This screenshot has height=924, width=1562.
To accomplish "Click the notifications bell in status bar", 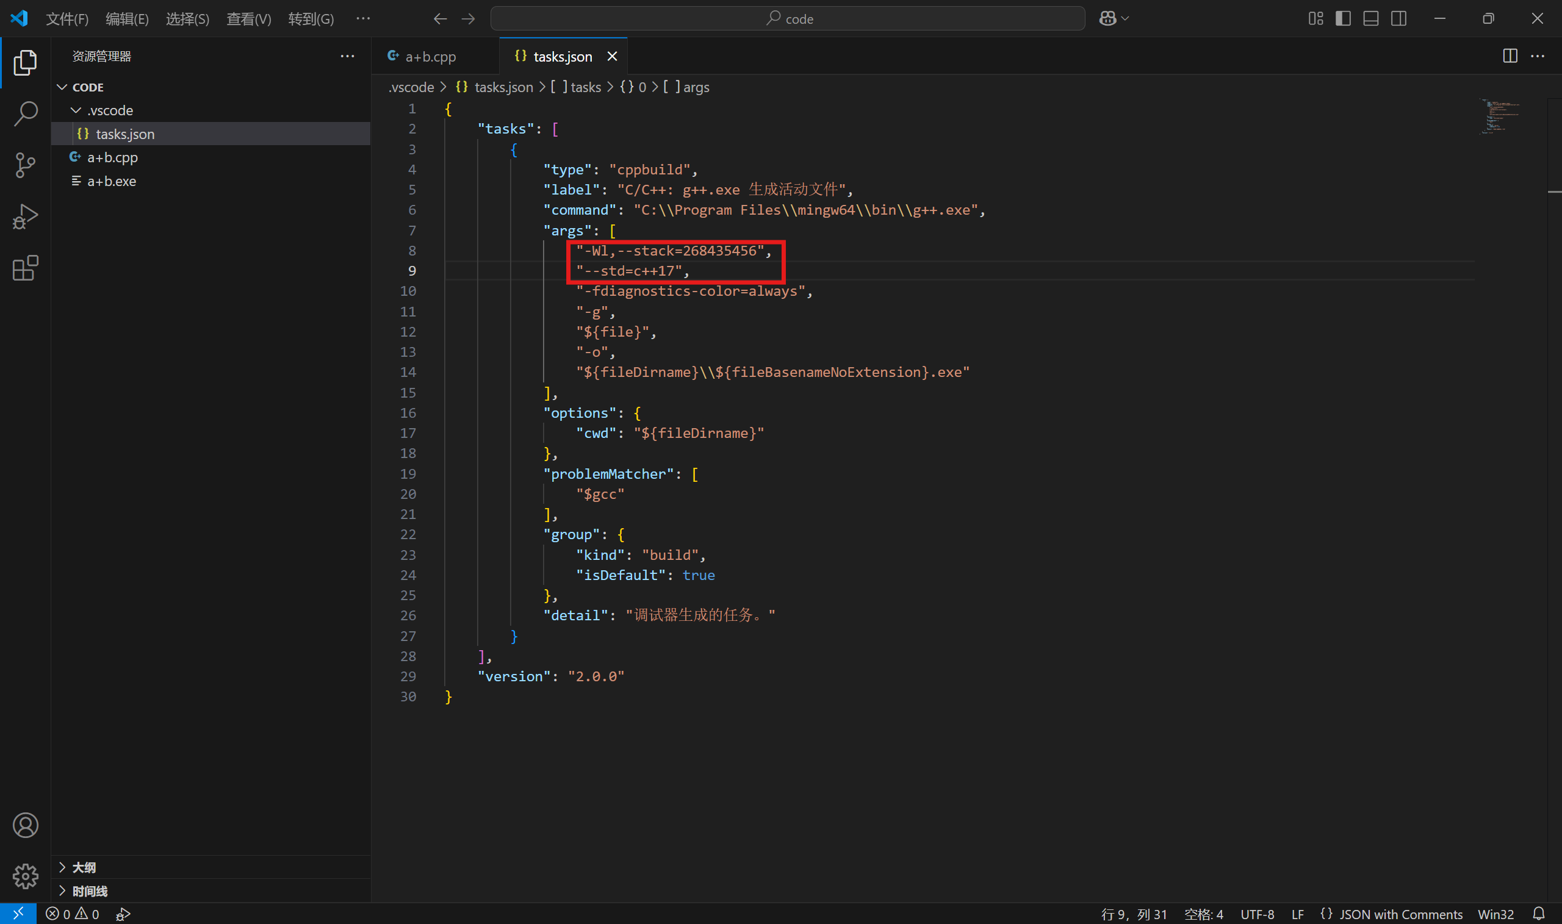I will click(1538, 914).
